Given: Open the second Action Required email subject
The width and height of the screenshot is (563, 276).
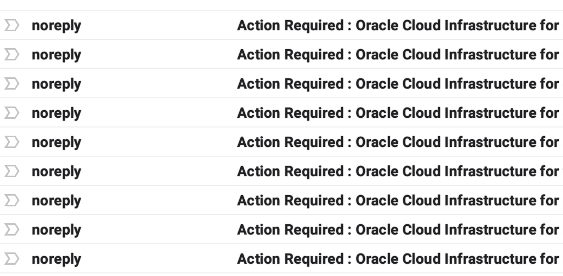Looking at the screenshot, I should pyautogui.click(x=398, y=54).
